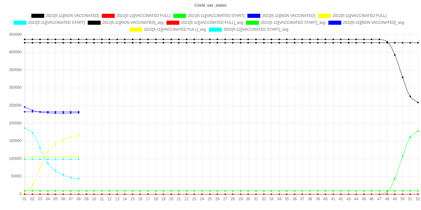The image size is (421, 210).
Task: Hide the 2021[5-11][VACCINATED START]_avg series via legend
Action: coord(293,23)
